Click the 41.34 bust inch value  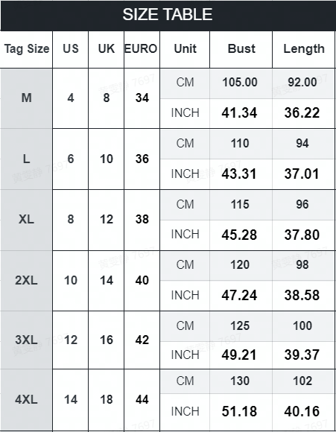pos(240,113)
